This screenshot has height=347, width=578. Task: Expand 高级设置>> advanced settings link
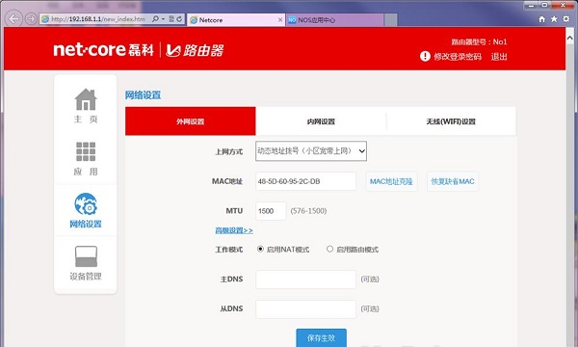pos(234,230)
